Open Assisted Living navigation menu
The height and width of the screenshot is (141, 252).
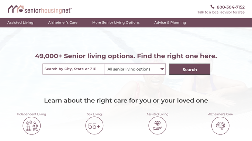[x=20, y=22]
